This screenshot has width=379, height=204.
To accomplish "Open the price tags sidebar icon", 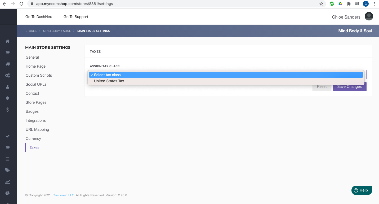I will point(8,170).
